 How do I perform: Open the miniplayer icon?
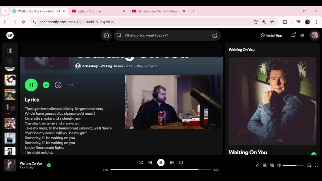[309, 165]
